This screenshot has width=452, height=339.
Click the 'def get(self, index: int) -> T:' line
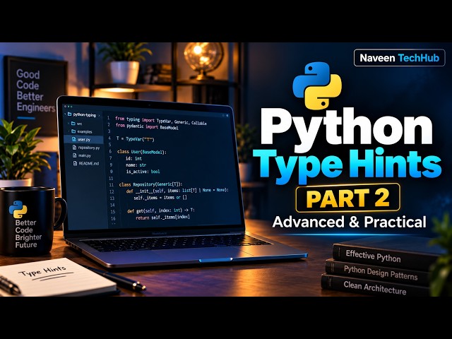(x=161, y=210)
